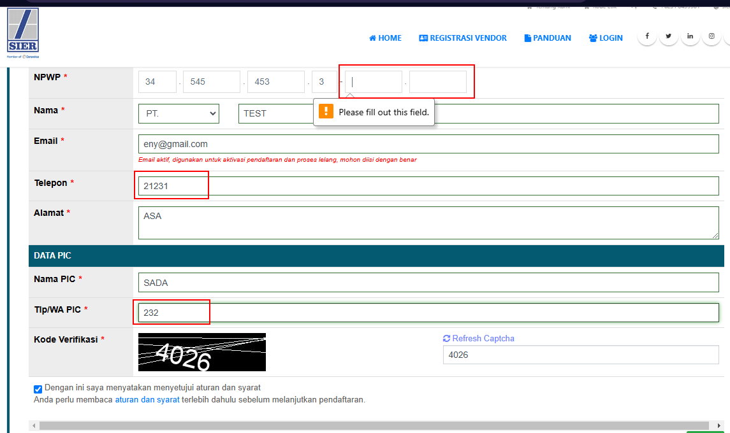Screen dimensions: 730x433
Task: Open the Twitter social icon
Action: coord(669,36)
